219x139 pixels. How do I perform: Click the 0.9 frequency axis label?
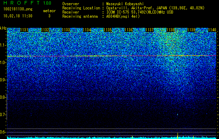[3, 80]
